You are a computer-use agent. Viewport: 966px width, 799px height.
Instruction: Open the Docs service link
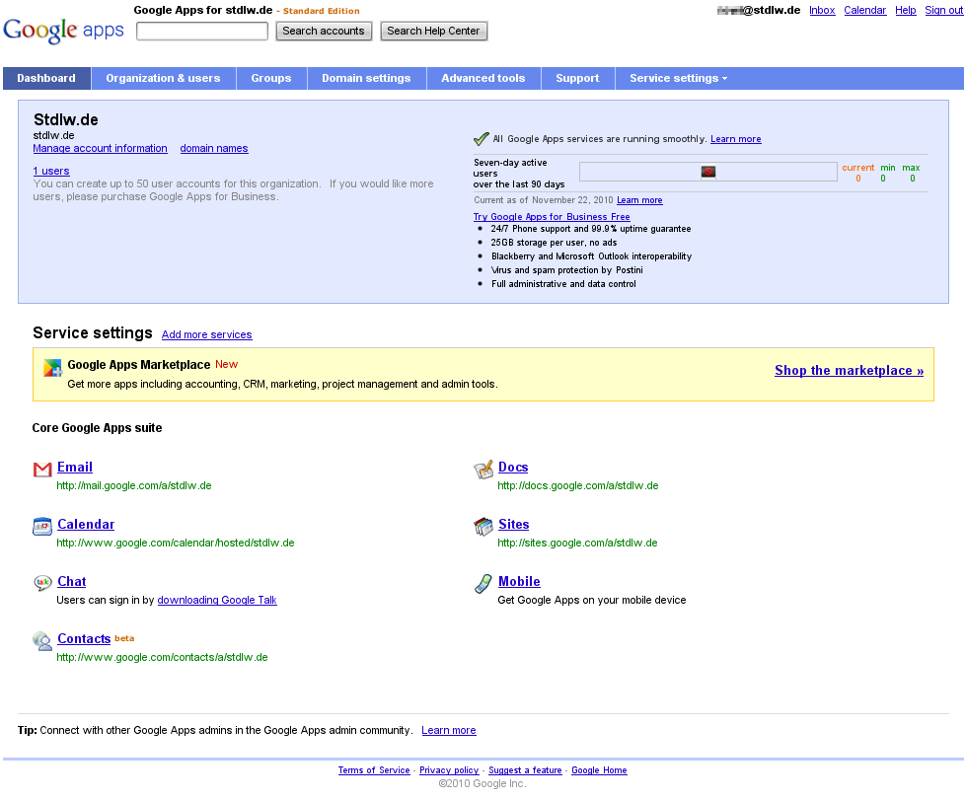pyautogui.click(x=512, y=467)
